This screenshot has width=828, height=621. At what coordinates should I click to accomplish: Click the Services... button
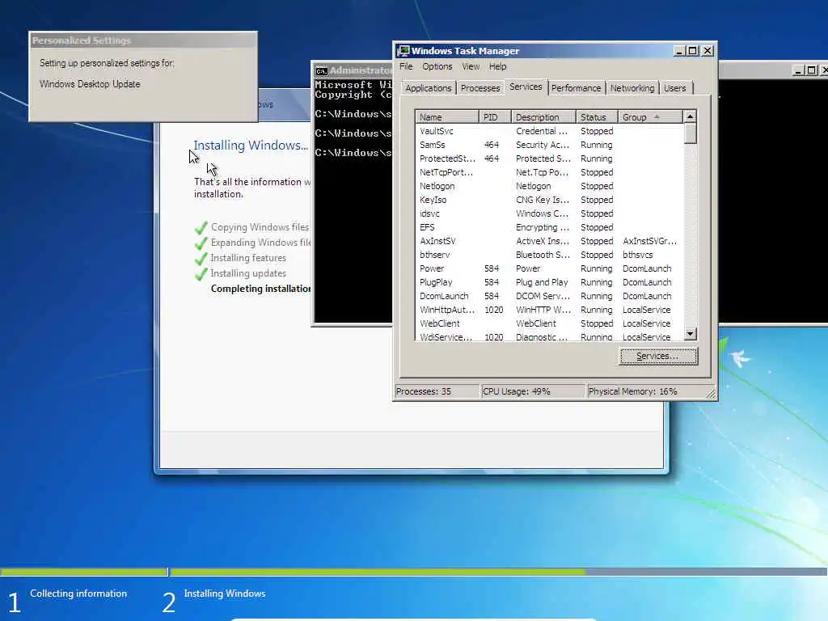(658, 357)
